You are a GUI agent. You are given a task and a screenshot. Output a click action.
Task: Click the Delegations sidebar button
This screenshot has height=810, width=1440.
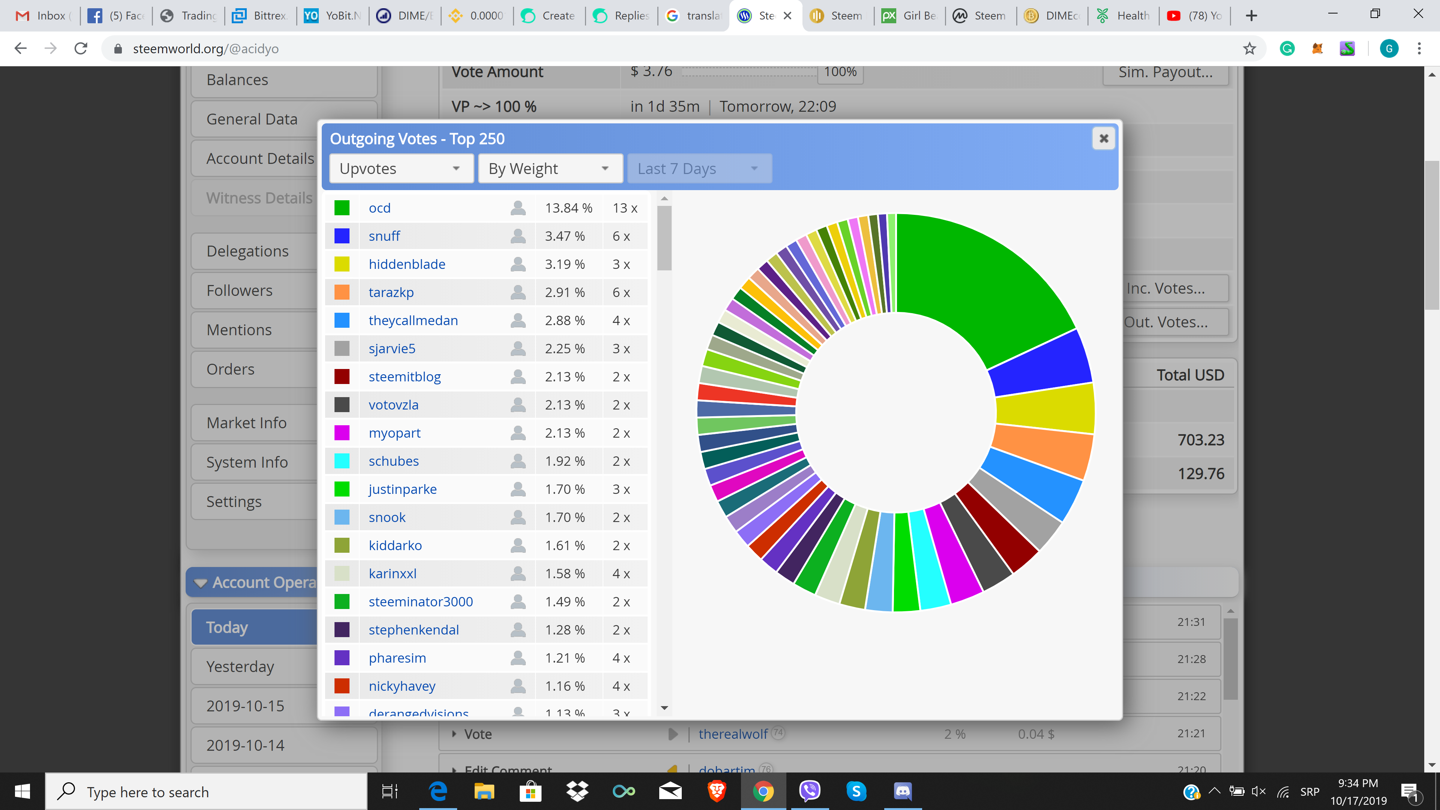[x=247, y=252]
